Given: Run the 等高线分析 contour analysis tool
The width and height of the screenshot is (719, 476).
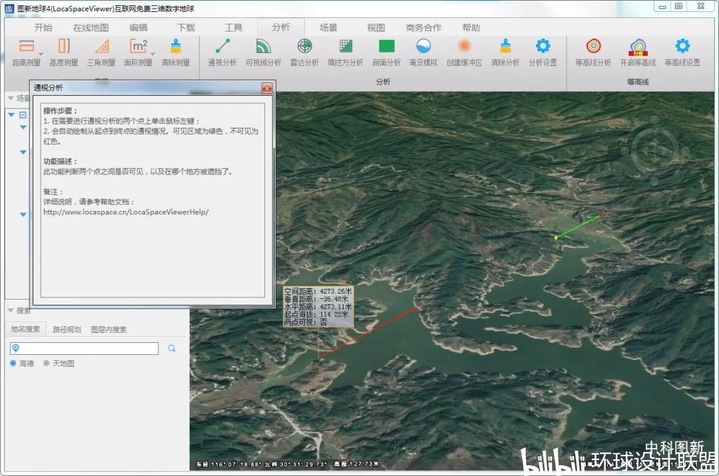Looking at the screenshot, I should (x=593, y=53).
